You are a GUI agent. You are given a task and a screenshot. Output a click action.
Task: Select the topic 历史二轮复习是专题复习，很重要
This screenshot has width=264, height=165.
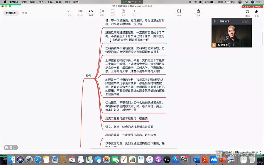pos(126,118)
